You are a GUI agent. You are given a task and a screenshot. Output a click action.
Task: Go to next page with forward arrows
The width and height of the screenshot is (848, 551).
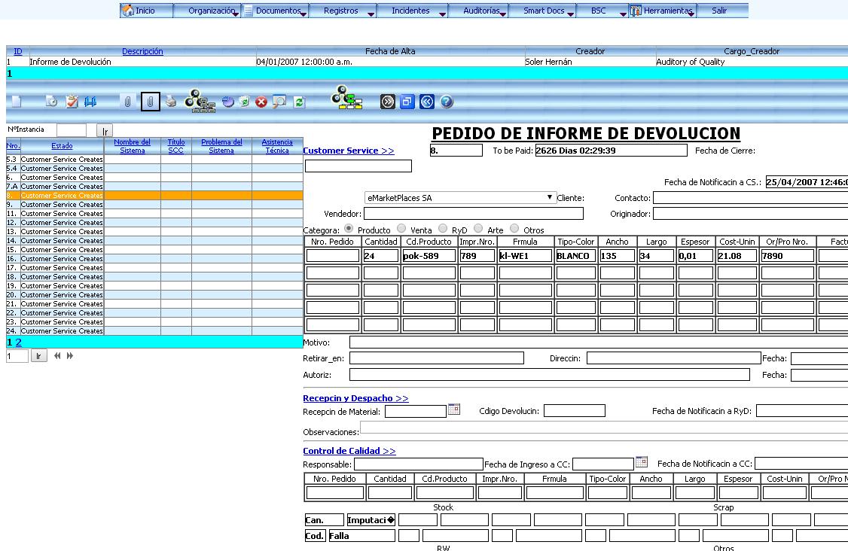(70, 356)
